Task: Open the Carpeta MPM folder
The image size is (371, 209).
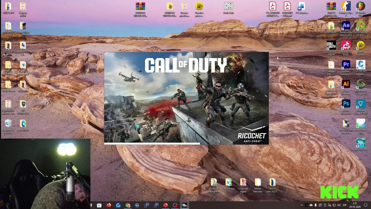Action: coord(23,10)
